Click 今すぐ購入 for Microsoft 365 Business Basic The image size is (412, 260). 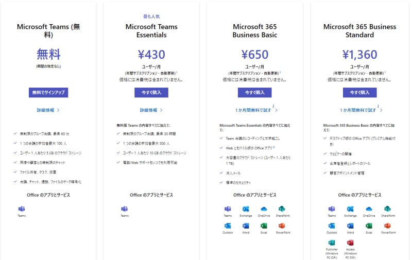tap(254, 93)
